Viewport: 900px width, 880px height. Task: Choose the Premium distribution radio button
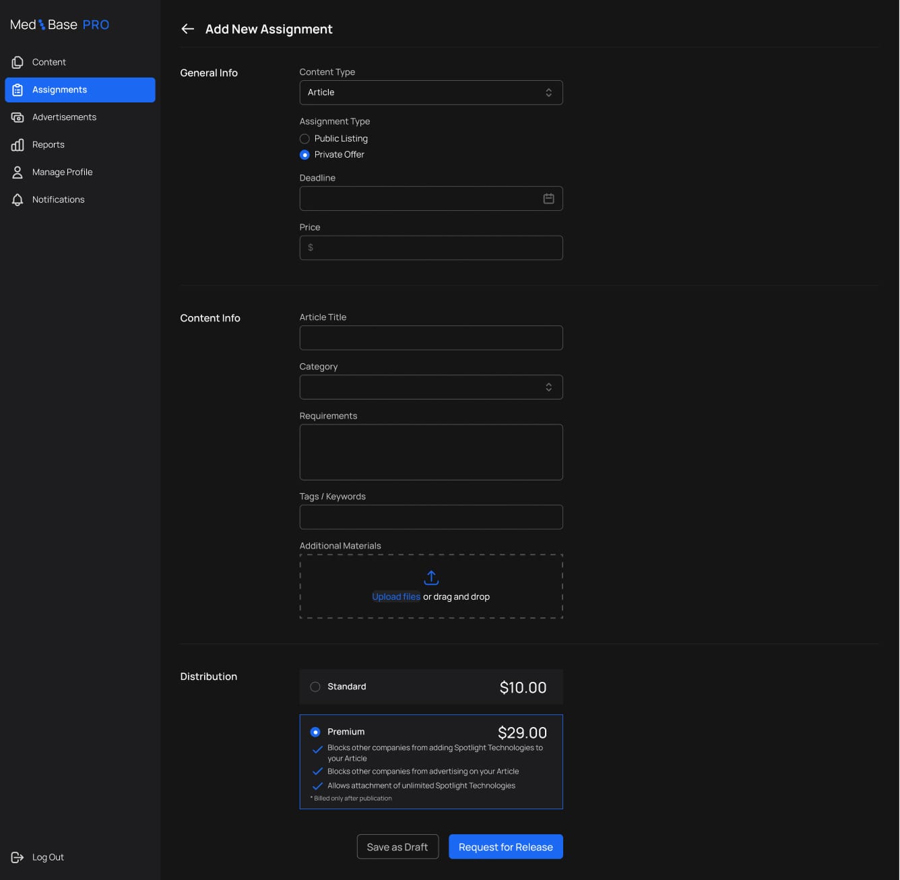[315, 732]
